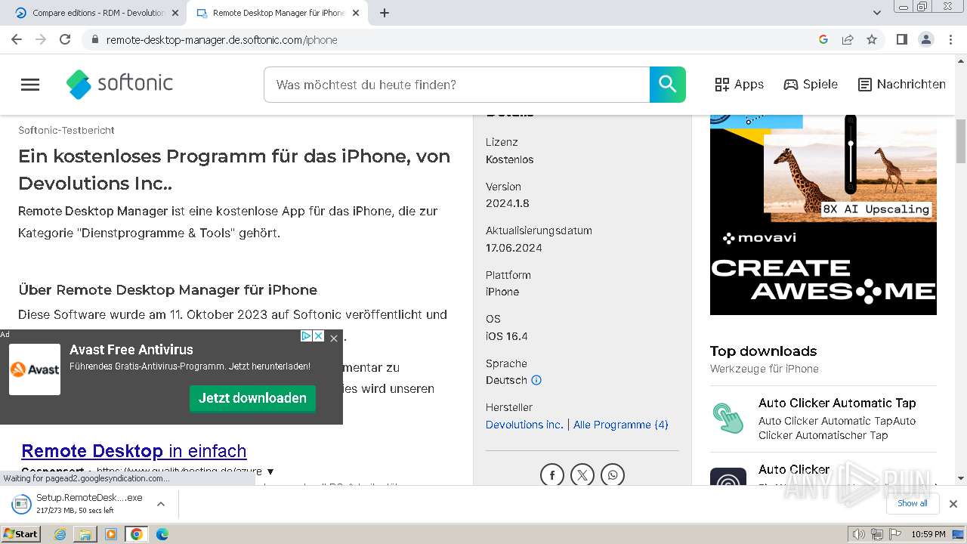The width and height of the screenshot is (967, 544).
Task: Click the Avast logo thumbnail
Action: click(35, 369)
